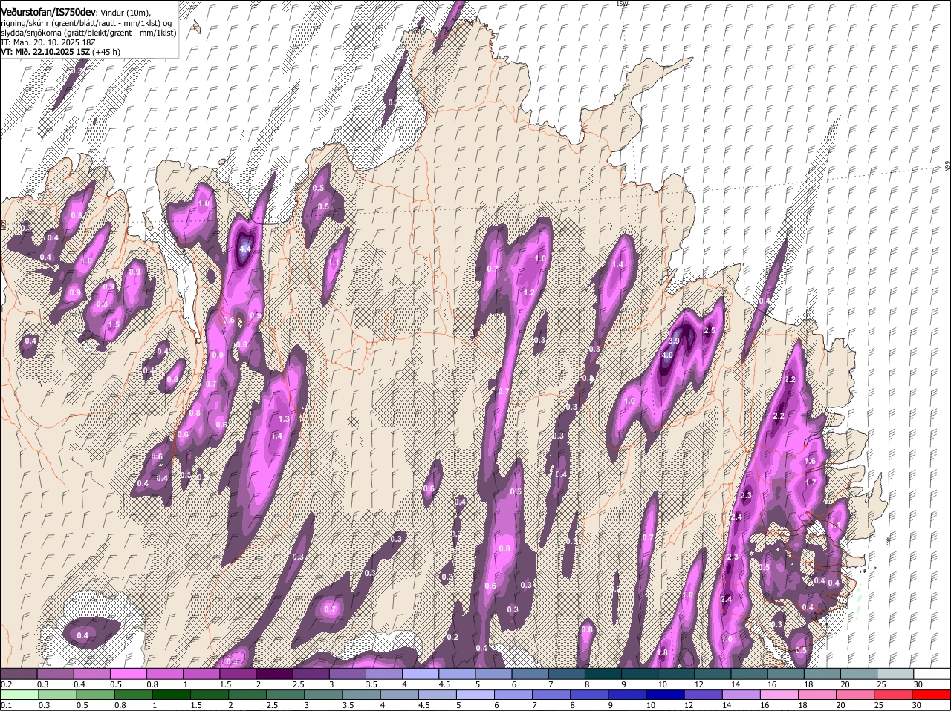The height and width of the screenshot is (711, 951).
Task: Click the 1.2 value label on the map
Action: (x=529, y=293)
